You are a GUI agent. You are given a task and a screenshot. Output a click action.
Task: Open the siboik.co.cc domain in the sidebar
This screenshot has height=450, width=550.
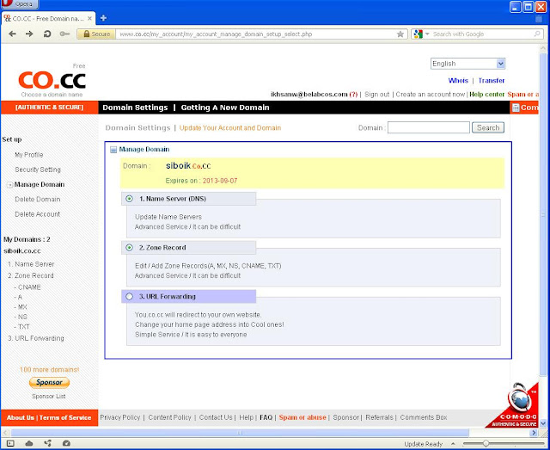[x=22, y=251]
